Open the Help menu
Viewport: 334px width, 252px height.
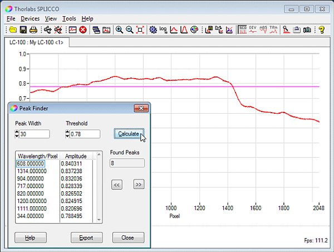pos(87,19)
